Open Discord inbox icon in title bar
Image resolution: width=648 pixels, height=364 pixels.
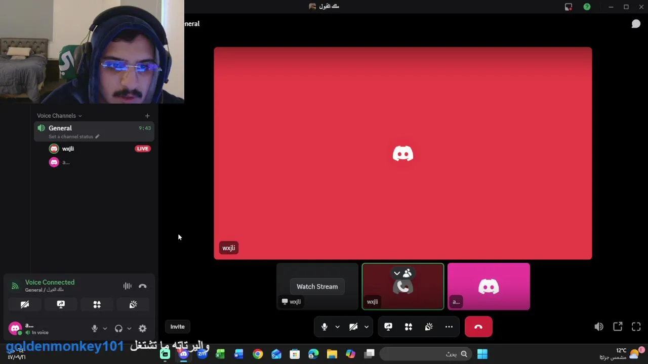pyautogui.click(x=569, y=7)
